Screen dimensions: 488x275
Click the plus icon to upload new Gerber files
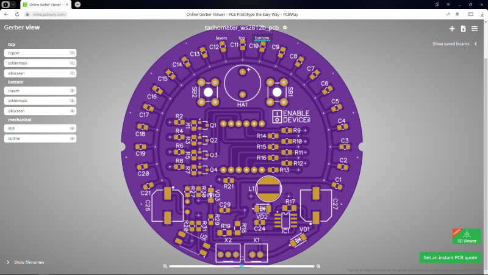452,29
